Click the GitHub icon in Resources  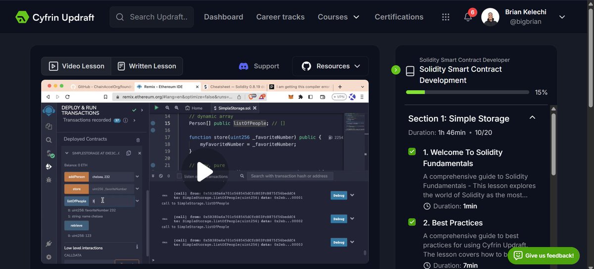click(306, 66)
